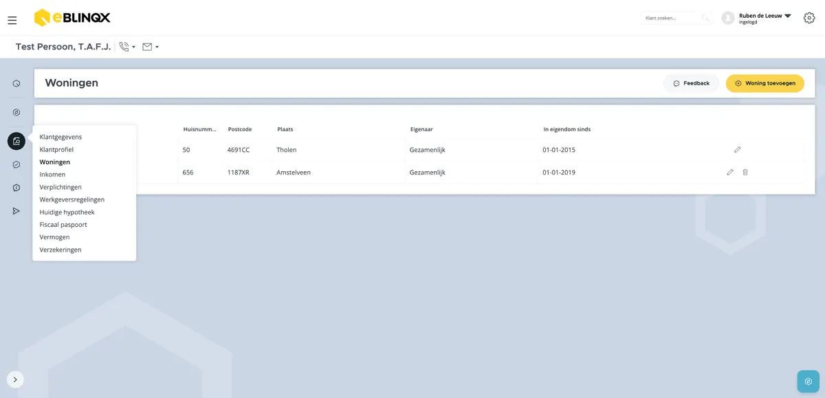Viewport: 825px width, 398px height.
Task: Click the Eigenaar column header
Action: 421,129
